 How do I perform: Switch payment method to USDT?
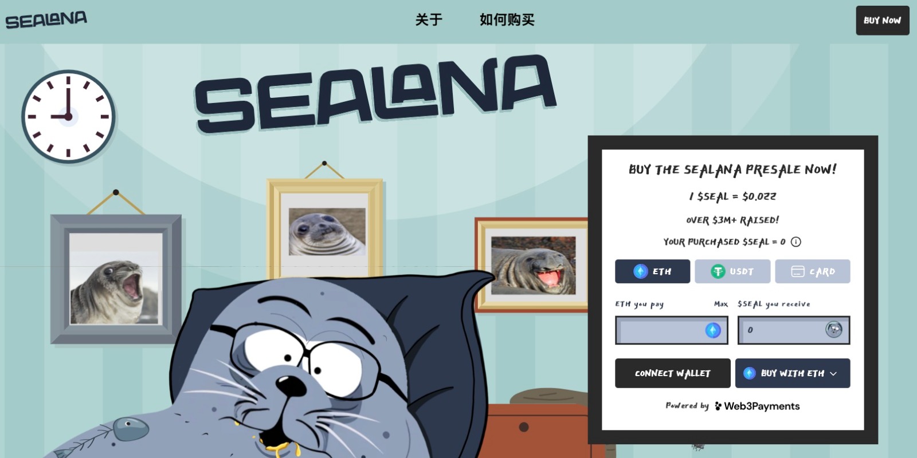point(732,271)
